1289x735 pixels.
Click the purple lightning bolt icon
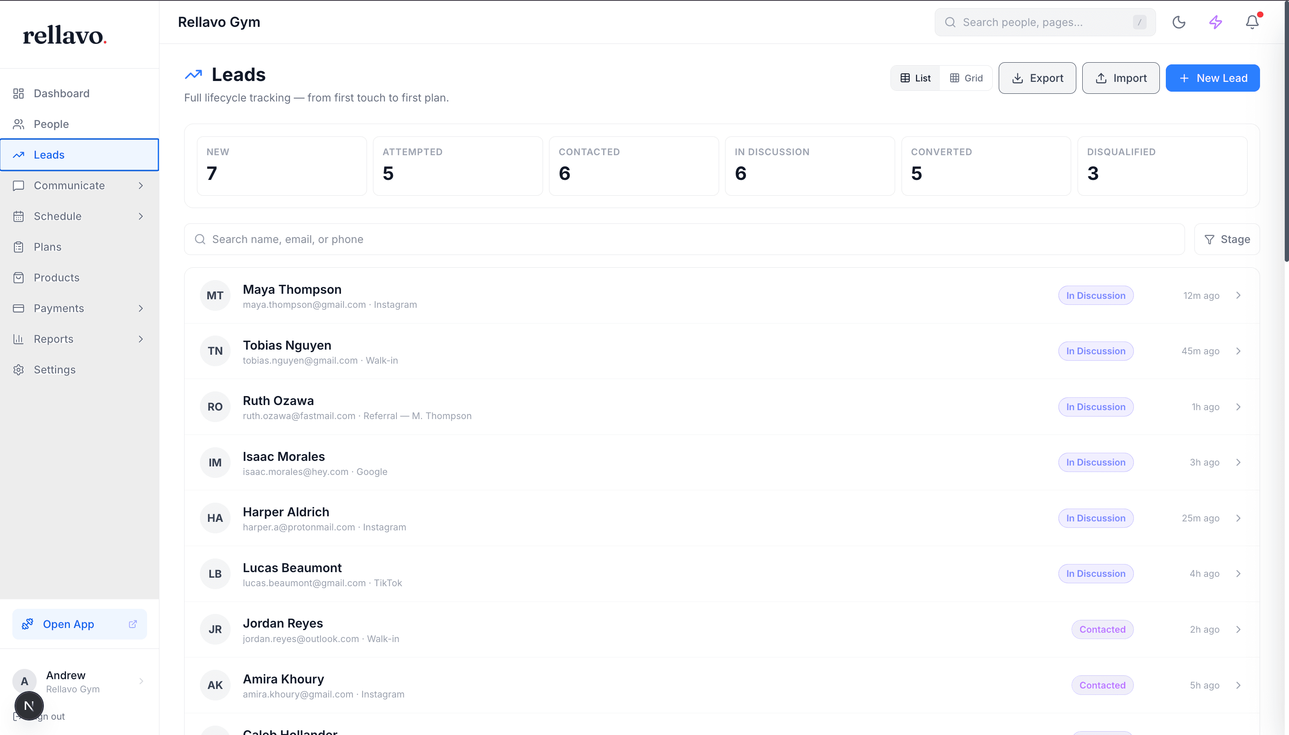point(1215,22)
